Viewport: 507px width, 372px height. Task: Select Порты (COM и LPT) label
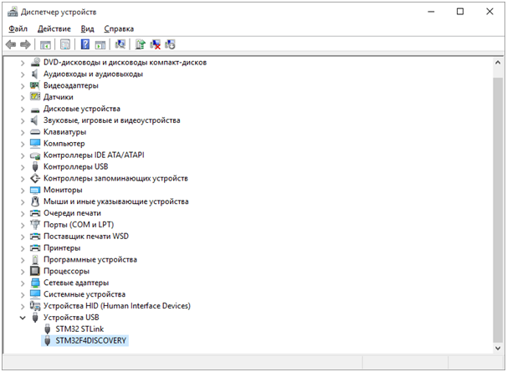(79, 225)
